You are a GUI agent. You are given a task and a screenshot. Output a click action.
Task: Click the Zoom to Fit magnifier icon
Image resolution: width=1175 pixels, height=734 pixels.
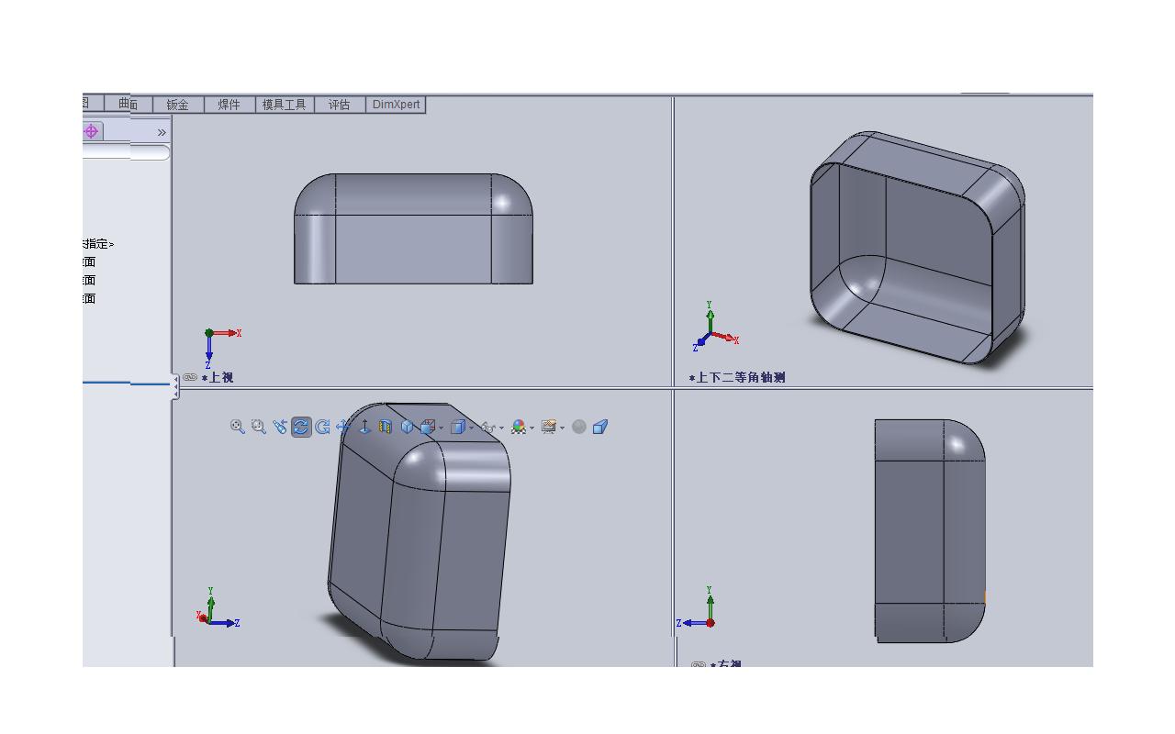point(238,427)
